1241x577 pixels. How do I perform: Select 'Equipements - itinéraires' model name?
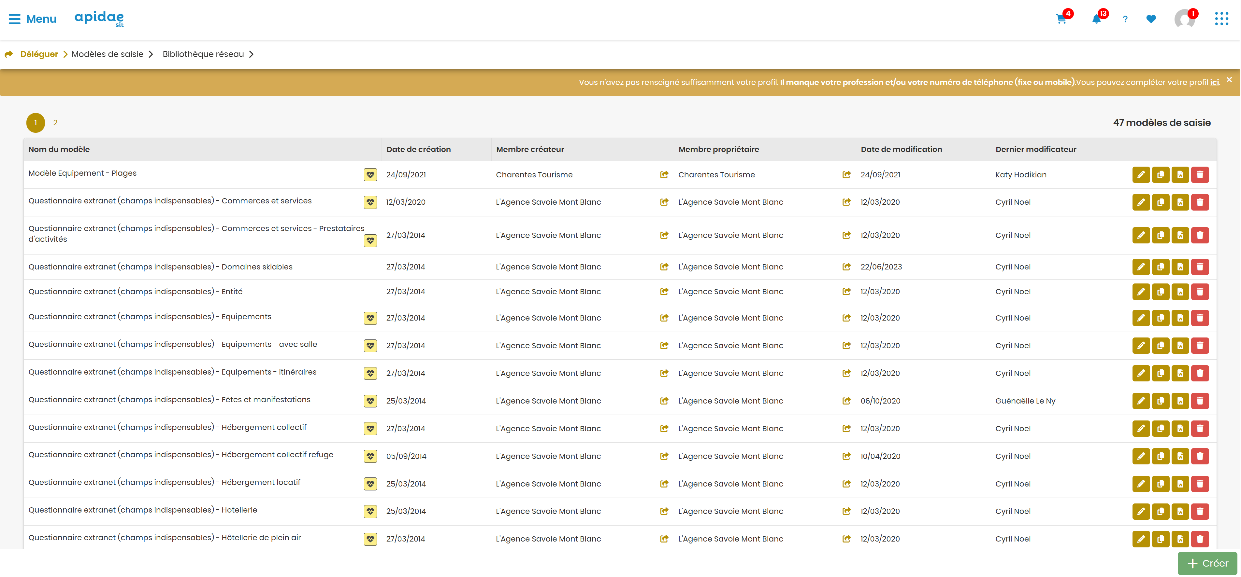tap(172, 372)
